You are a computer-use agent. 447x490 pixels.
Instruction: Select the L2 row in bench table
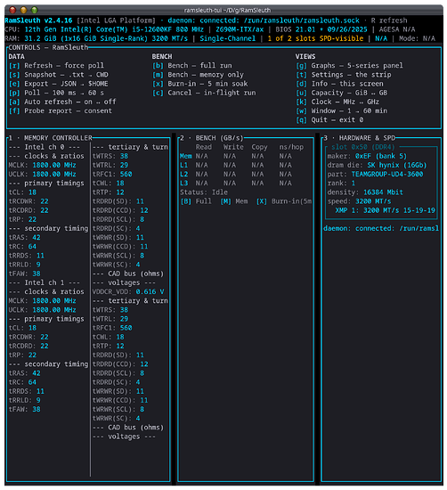[236, 175]
